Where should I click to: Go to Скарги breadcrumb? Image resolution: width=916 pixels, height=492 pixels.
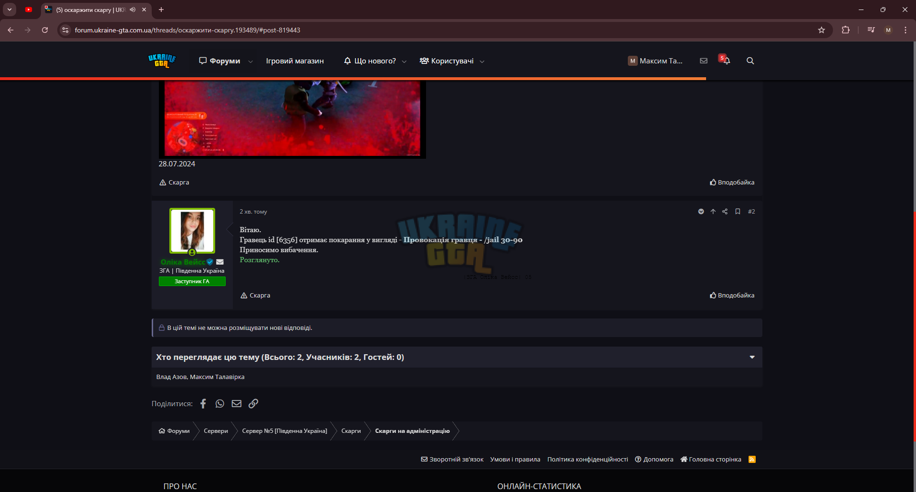click(351, 431)
